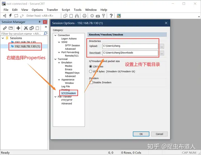Open the Options menu

click(37, 10)
